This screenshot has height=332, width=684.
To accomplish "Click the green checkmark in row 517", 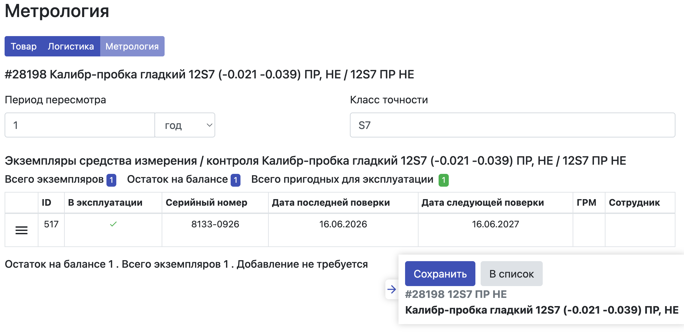I will (113, 224).
